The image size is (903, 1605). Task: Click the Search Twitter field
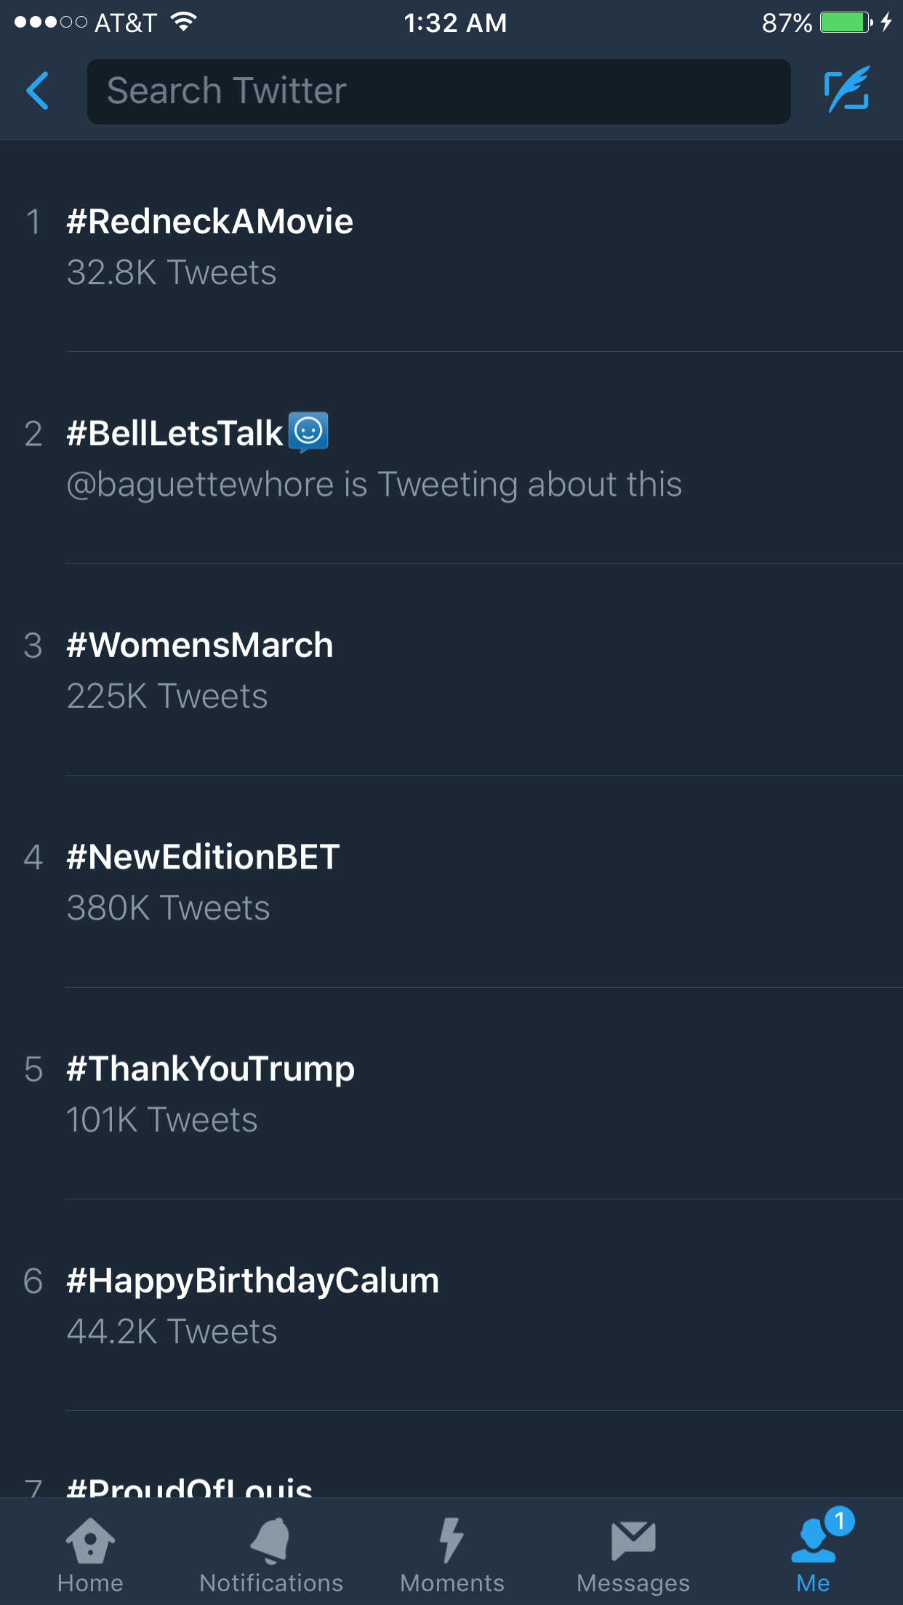point(438,92)
